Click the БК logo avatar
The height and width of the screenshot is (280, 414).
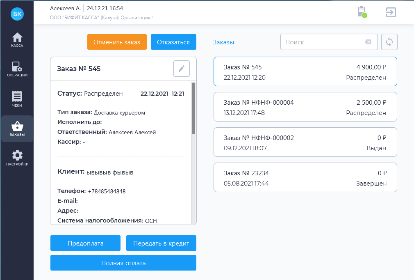coord(17,14)
